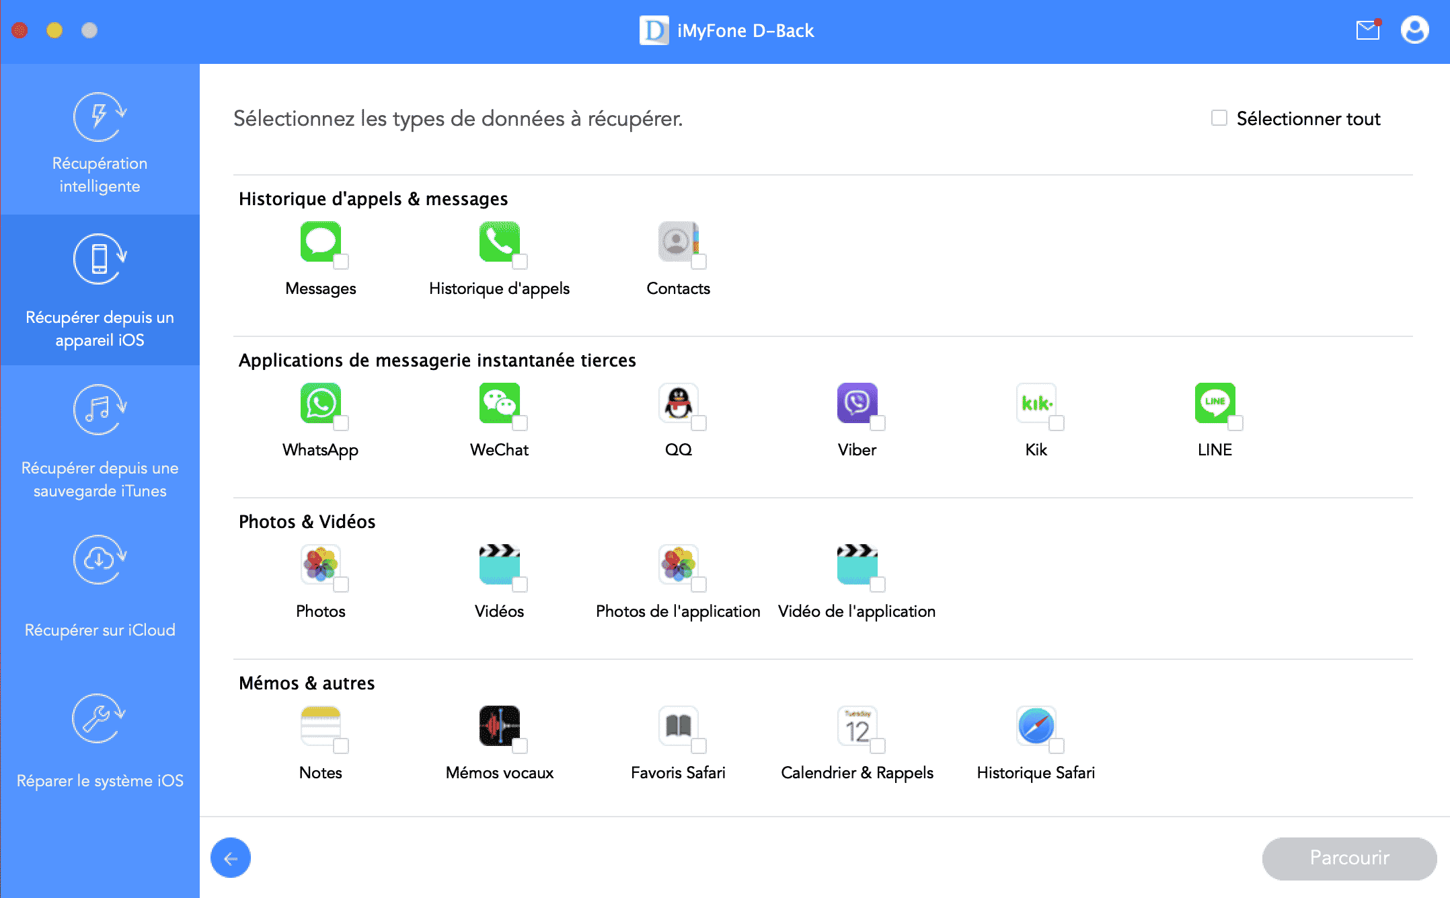The image size is (1450, 898).
Task: Click the Photos de l'application label
Action: click(x=678, y=611)
